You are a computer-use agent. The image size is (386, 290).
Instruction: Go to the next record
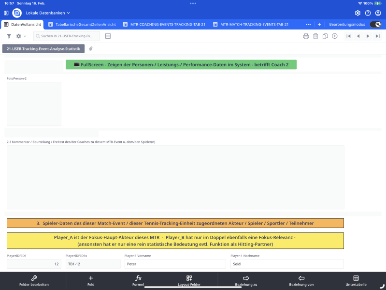tap(368, 36)
